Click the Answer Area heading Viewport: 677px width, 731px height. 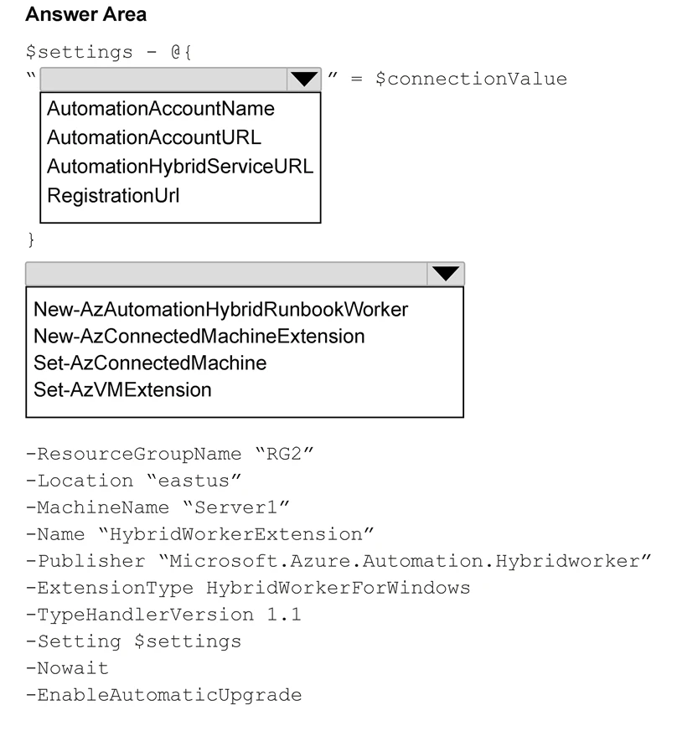(85, 14)
